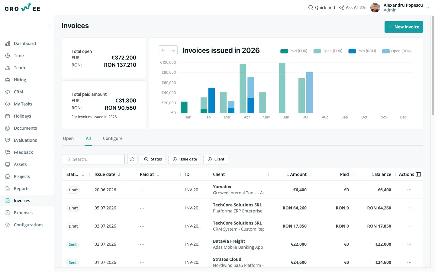Open Dashboard from the sidebar

coord(25,44)
